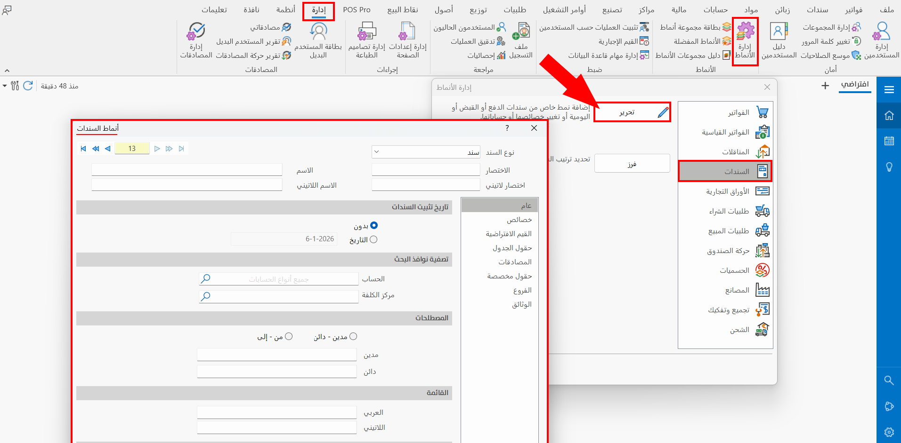Open hamburger menu in sidebar

tap(889, 90)
